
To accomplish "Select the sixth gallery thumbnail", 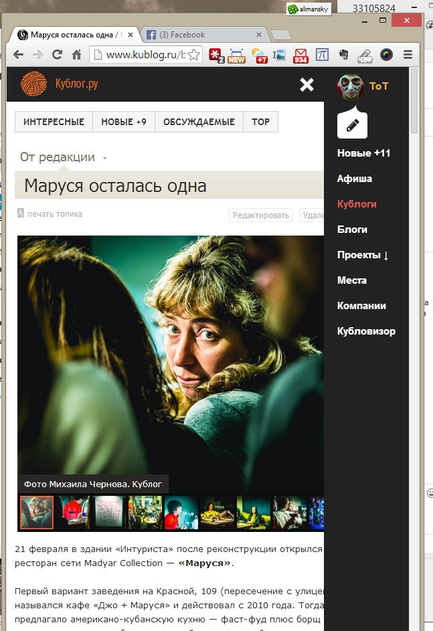I will [218, 513].
